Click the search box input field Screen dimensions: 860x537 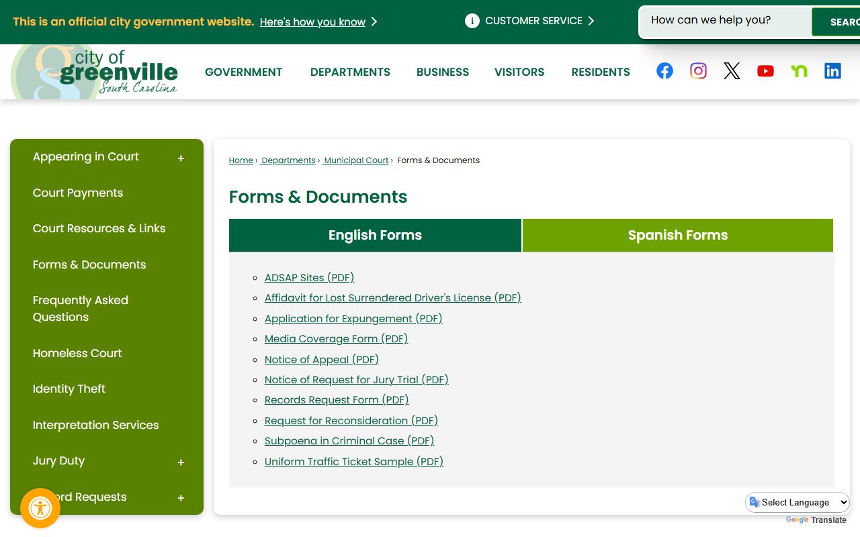724,21
